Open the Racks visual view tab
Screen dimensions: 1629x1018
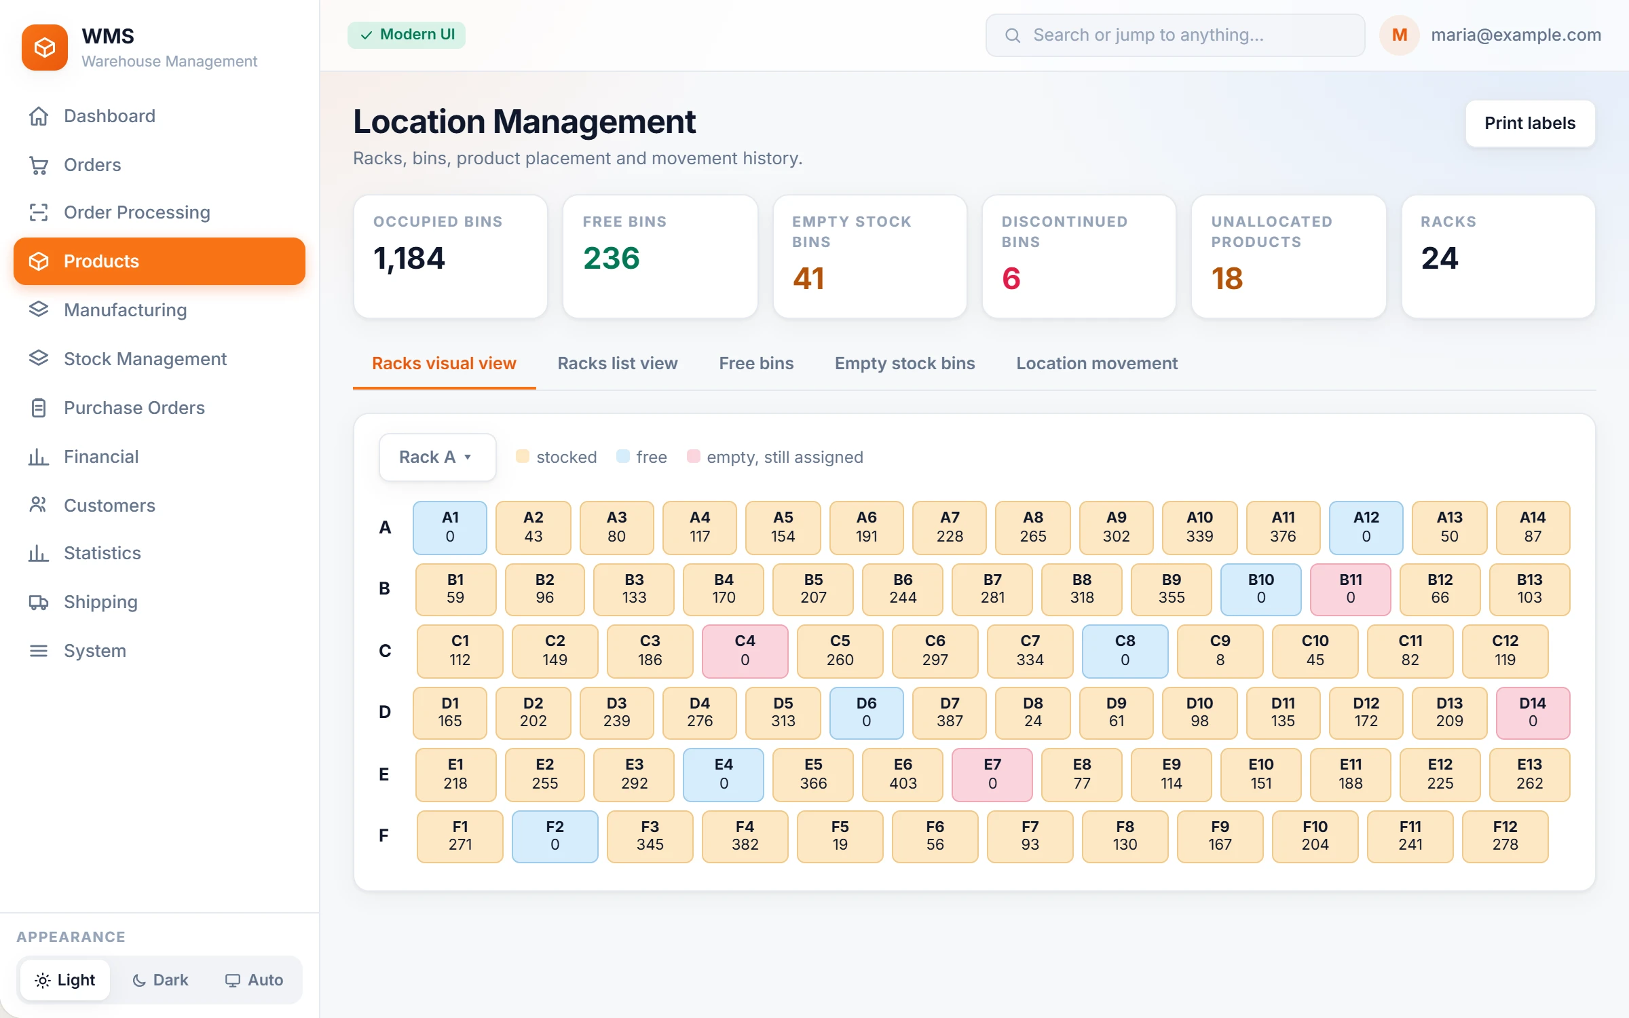pos(444,364)
